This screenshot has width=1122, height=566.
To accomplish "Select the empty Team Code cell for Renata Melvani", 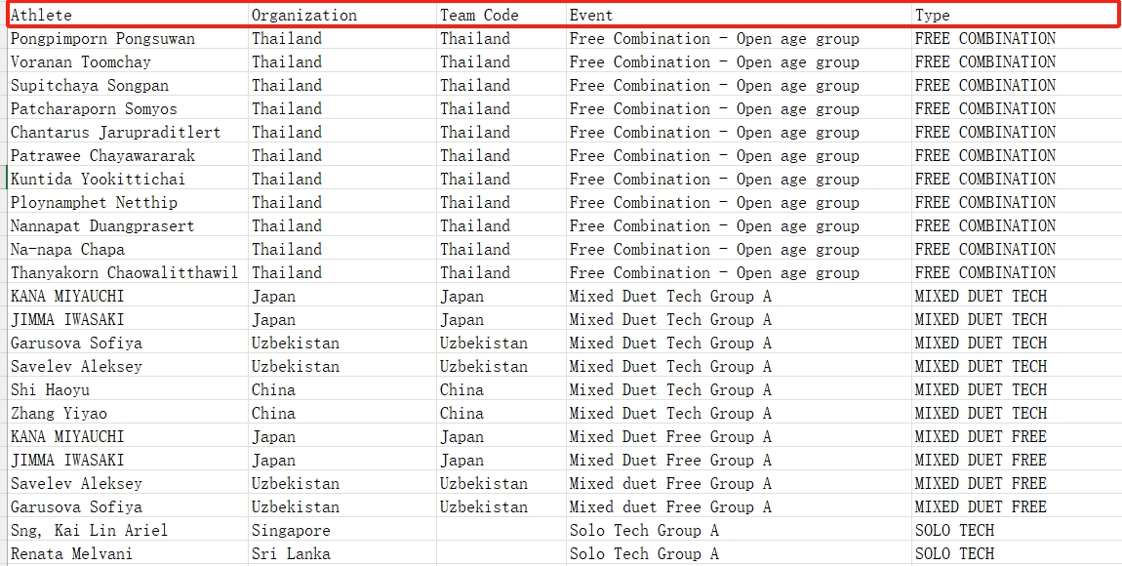I will [501, 554].
